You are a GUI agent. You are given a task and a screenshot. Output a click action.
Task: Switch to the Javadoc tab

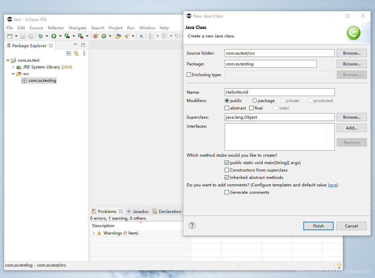pyautogui.click(x=138, y=211)
